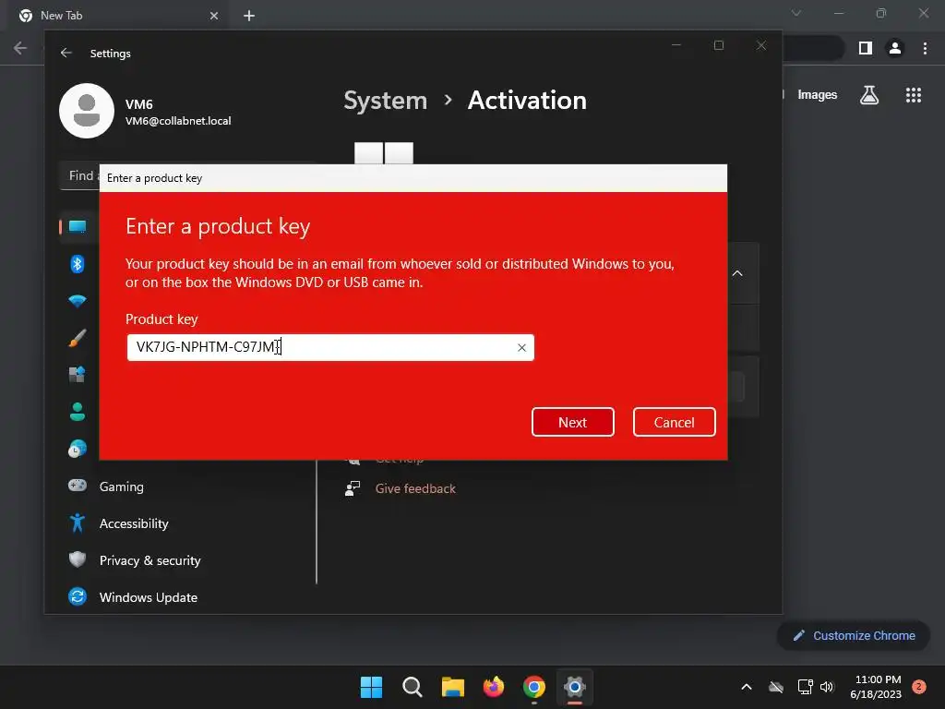
Task: Click the 'Enter a product key' title bar
Action: coord(413,178)
